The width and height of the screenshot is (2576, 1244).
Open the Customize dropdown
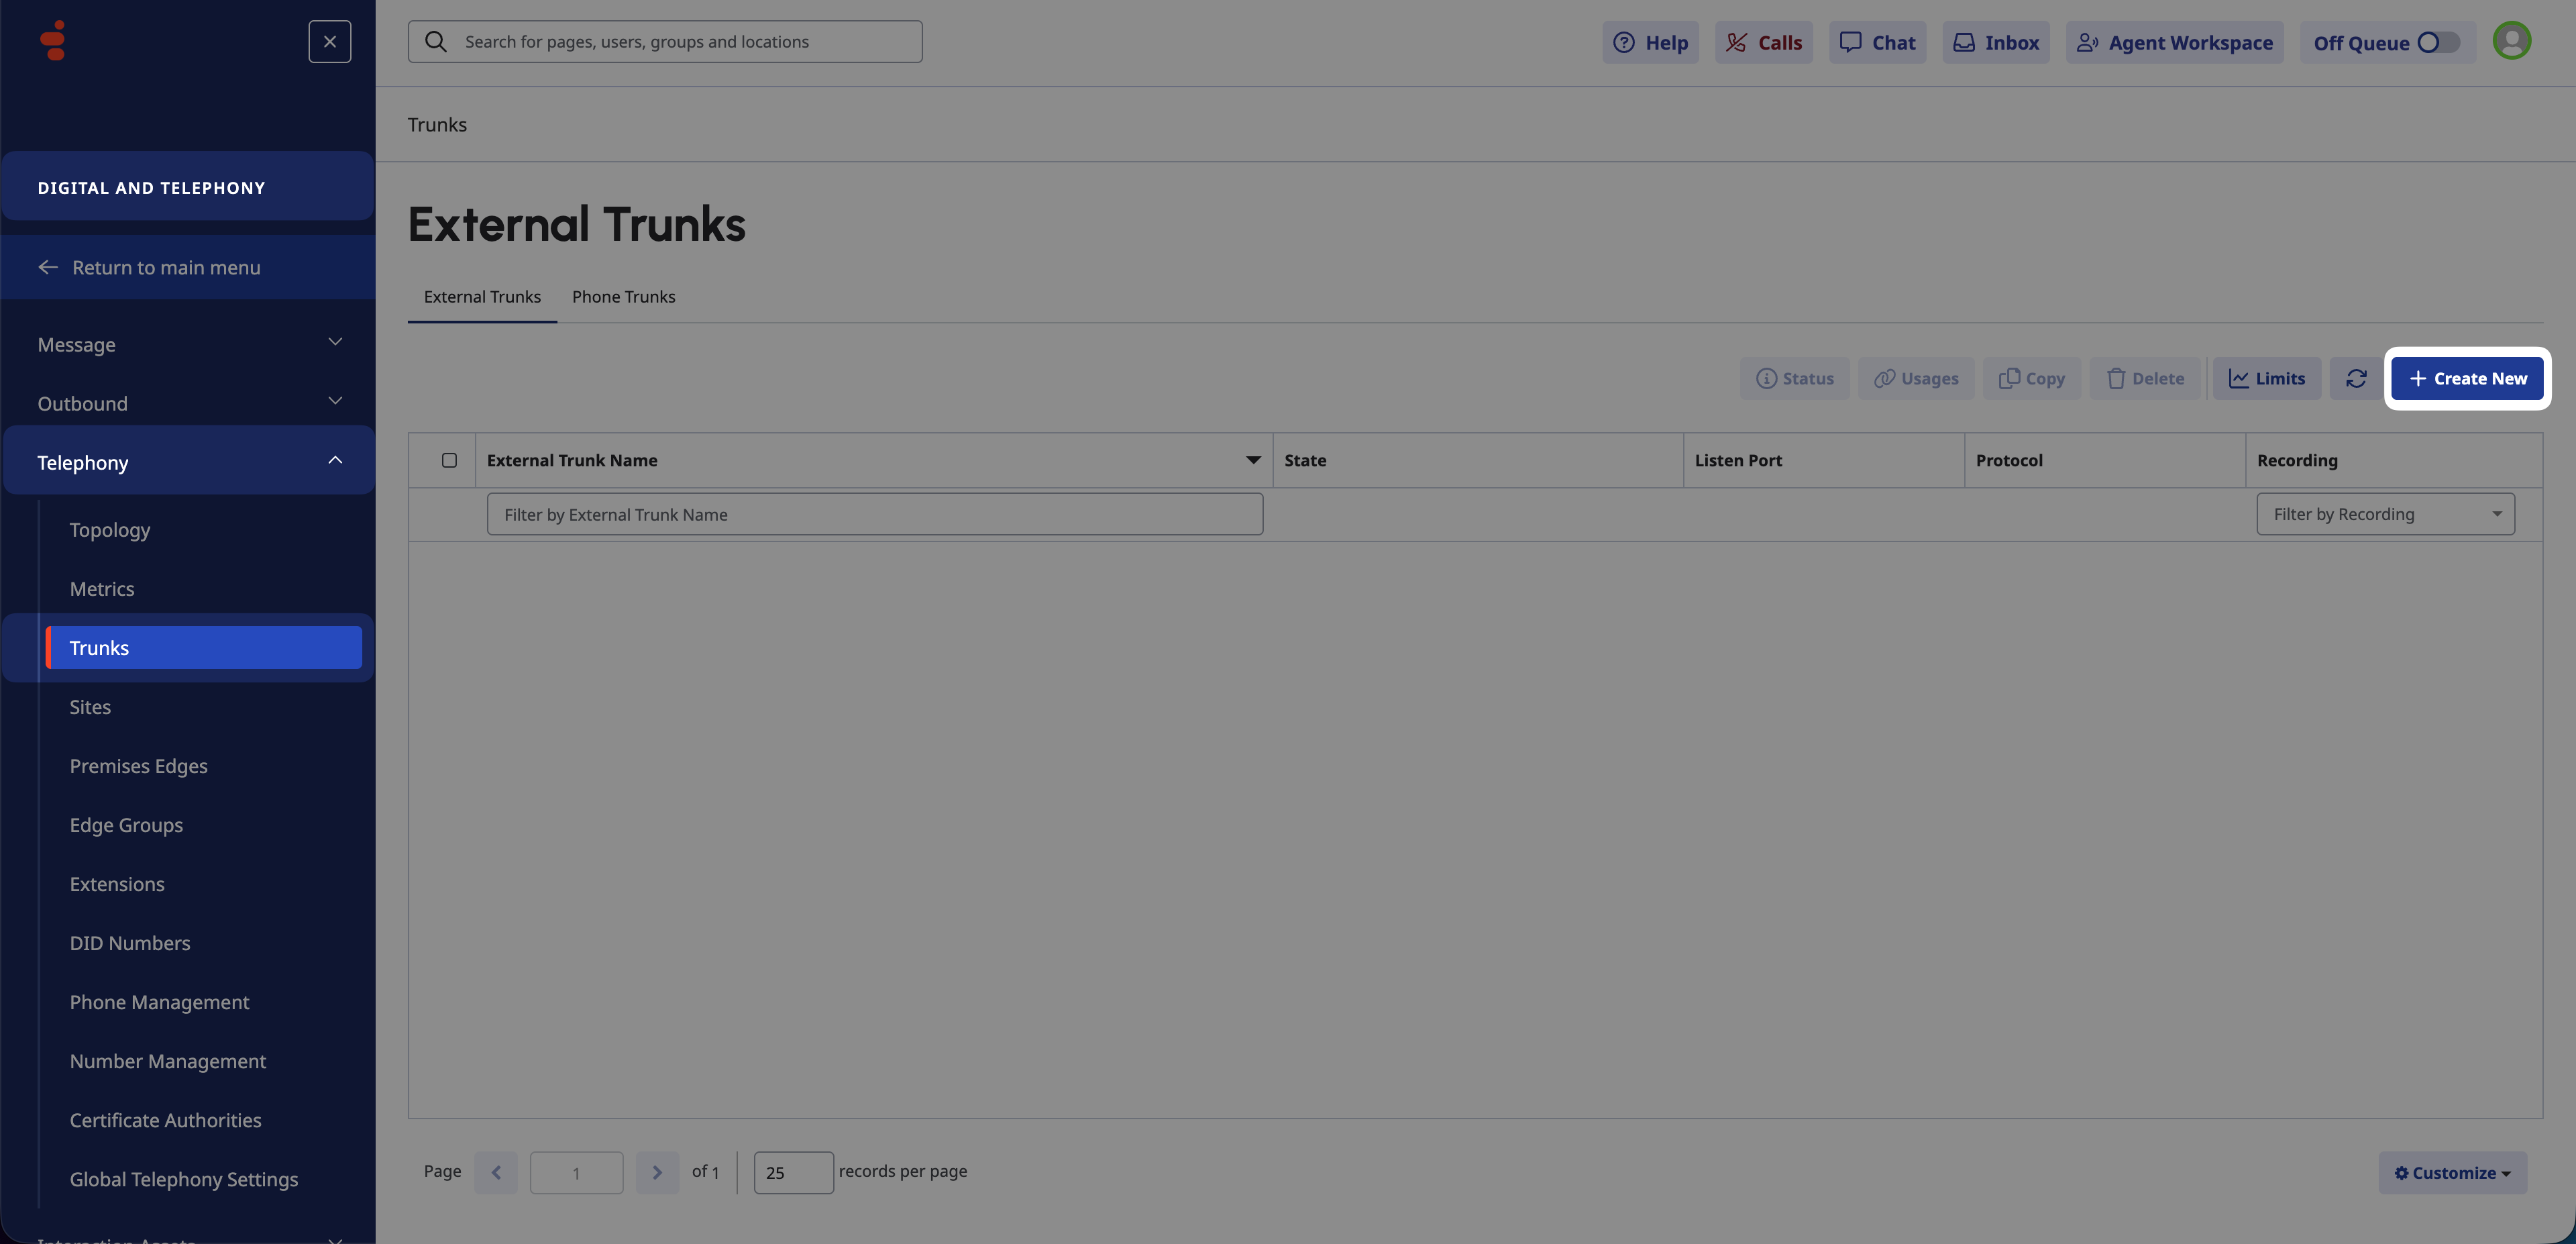[x=2452, y=1173]
